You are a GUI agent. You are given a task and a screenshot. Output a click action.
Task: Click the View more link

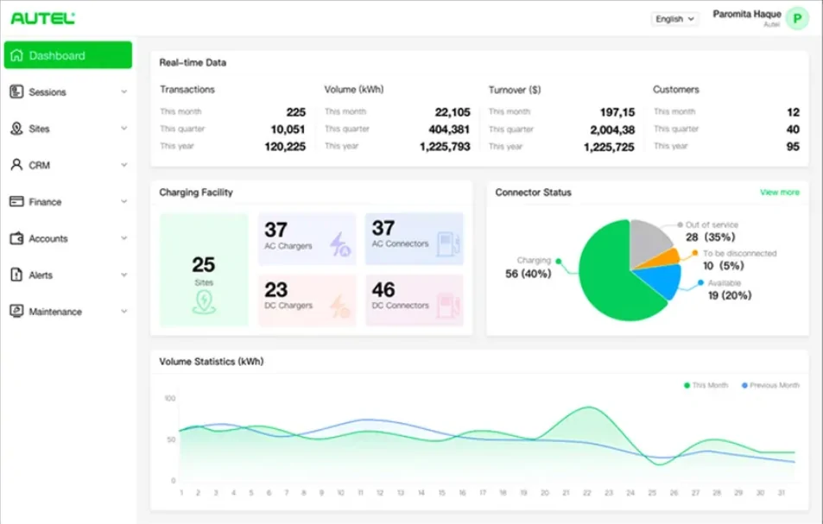tap(780, 193)
